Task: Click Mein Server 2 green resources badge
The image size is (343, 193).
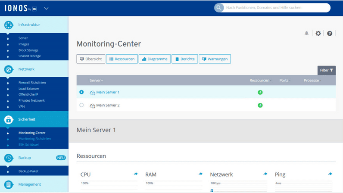Action: pyautogui.click(x=260, y=105)
